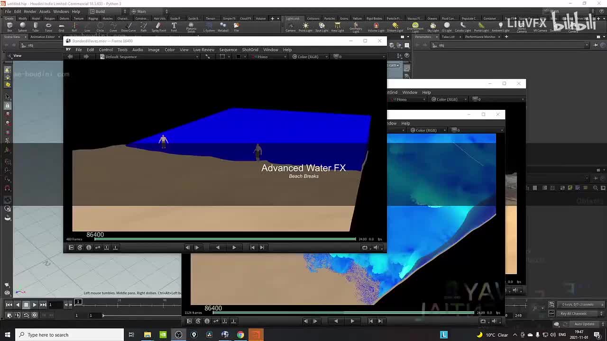
Task: Add a Distant Light
Action: 395,27
